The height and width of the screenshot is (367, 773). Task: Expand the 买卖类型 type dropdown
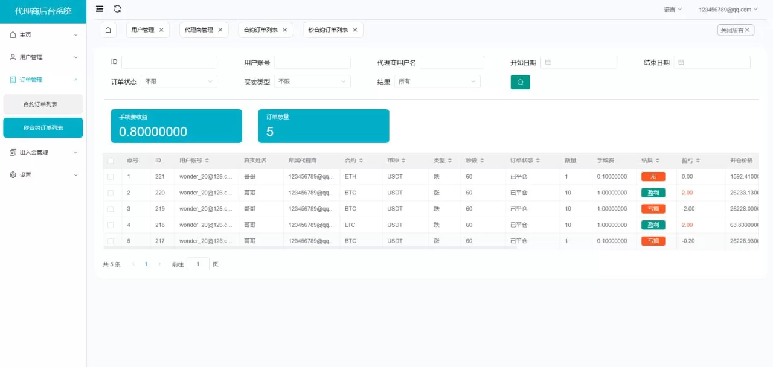[312, 81]
